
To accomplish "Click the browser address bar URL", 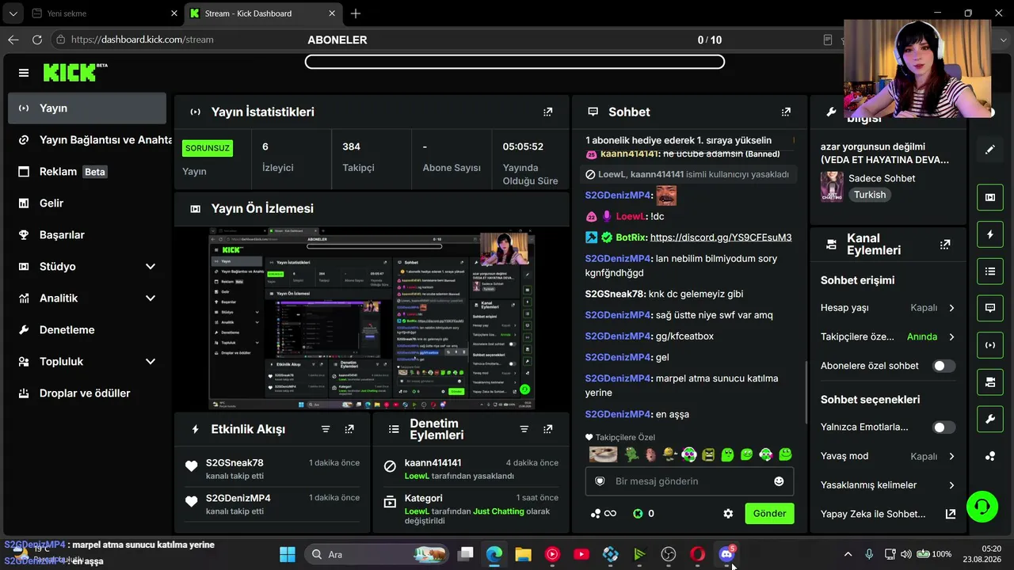I will (143, 40).
